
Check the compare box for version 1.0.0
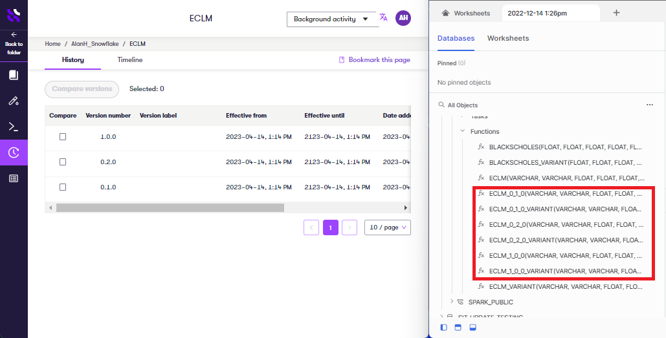[x=63, y=137]
